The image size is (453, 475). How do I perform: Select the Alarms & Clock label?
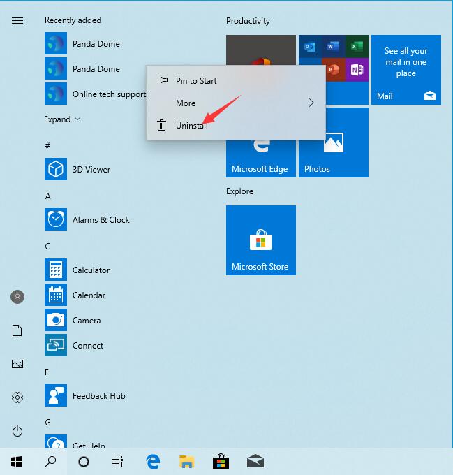tap(101, 219)
